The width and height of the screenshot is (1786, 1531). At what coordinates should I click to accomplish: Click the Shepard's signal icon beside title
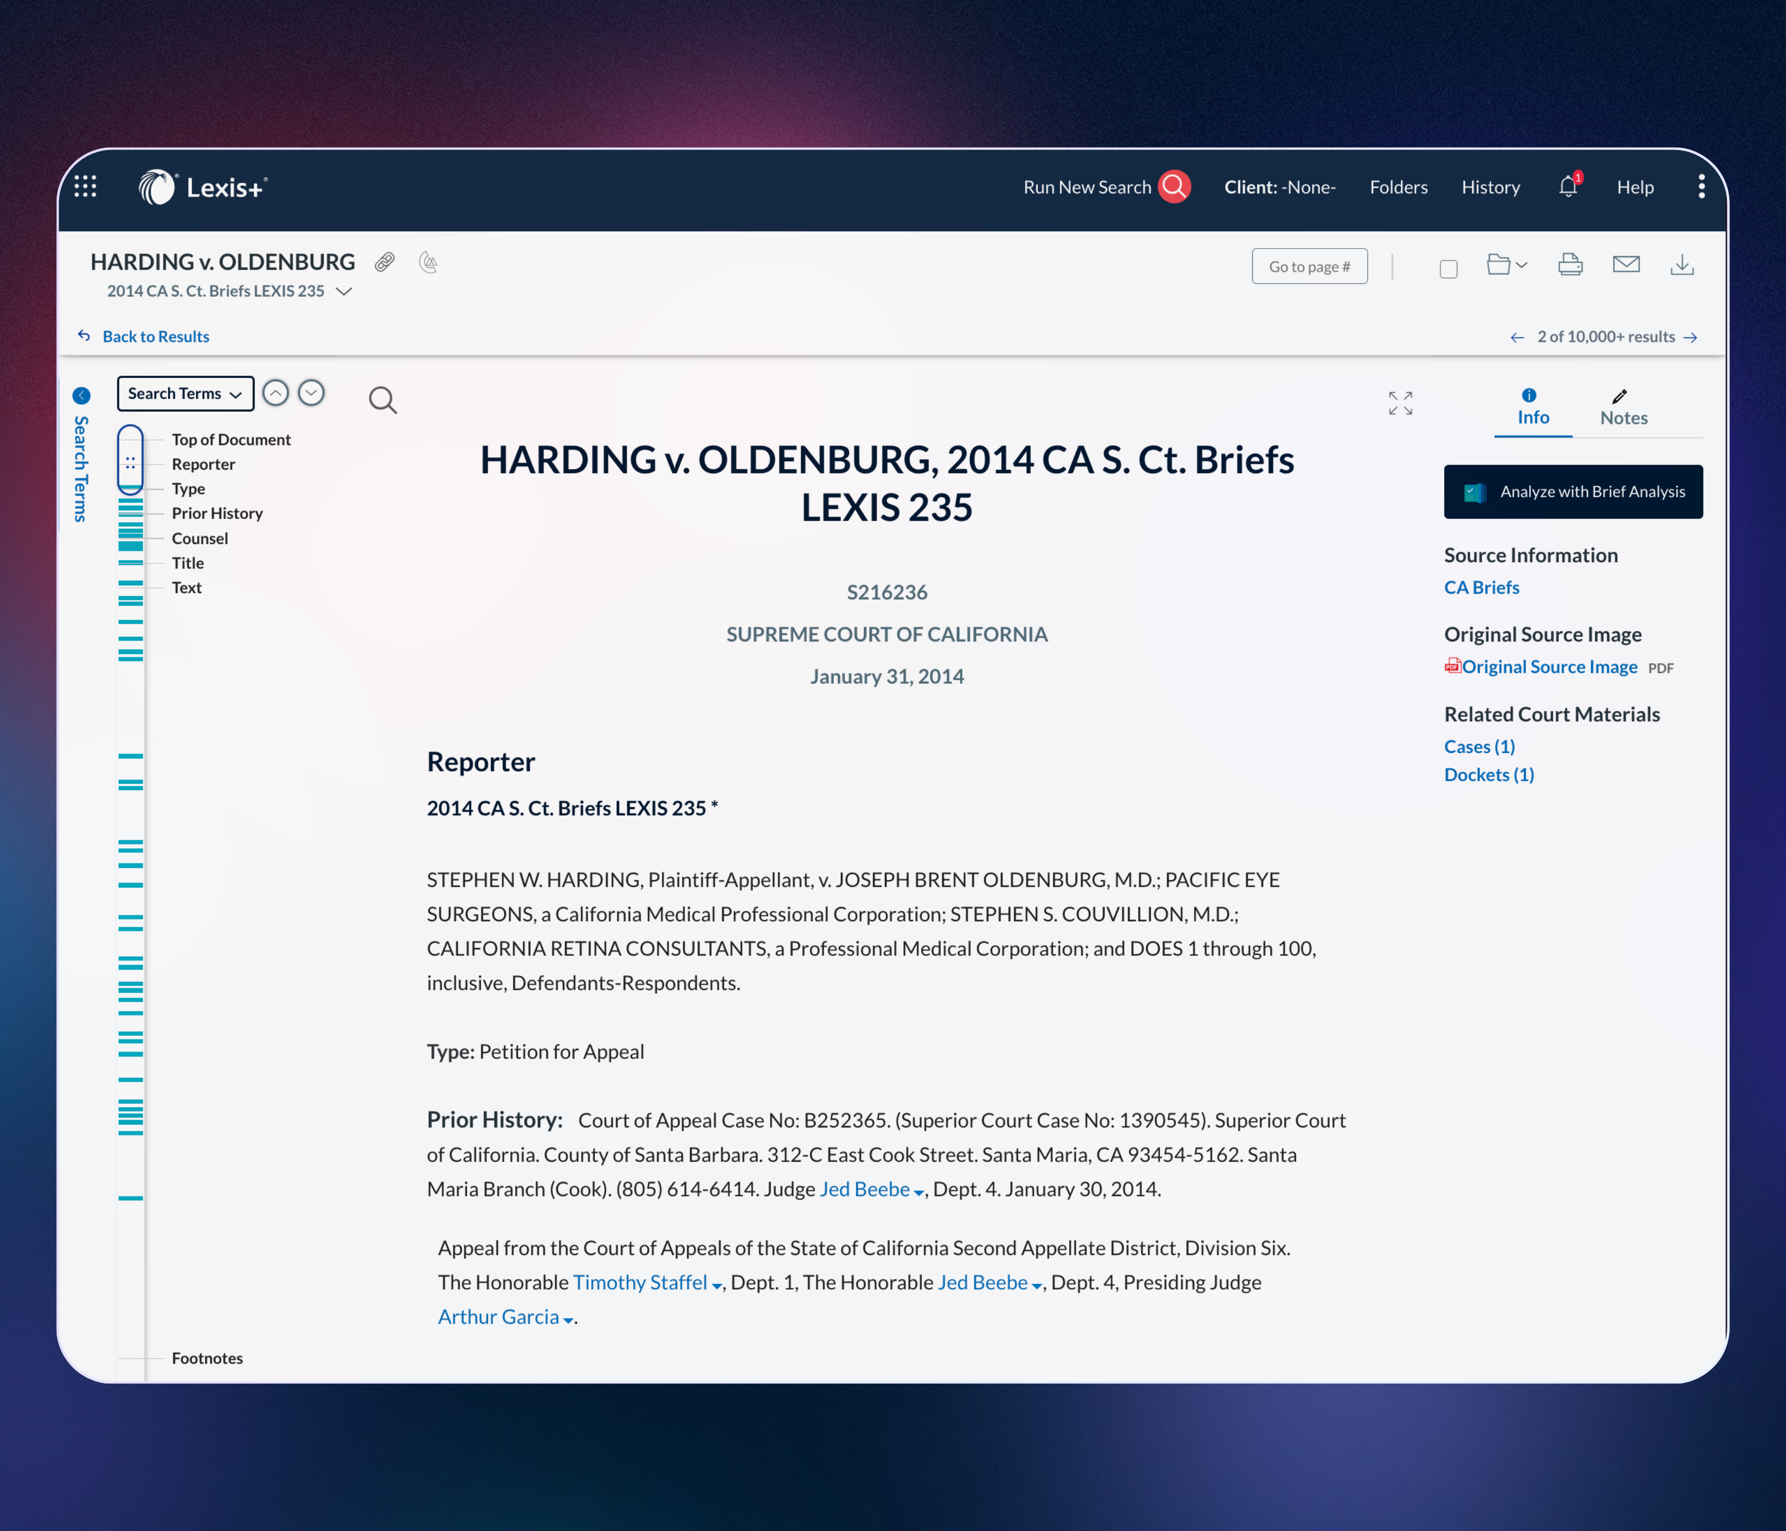(429, 262)
